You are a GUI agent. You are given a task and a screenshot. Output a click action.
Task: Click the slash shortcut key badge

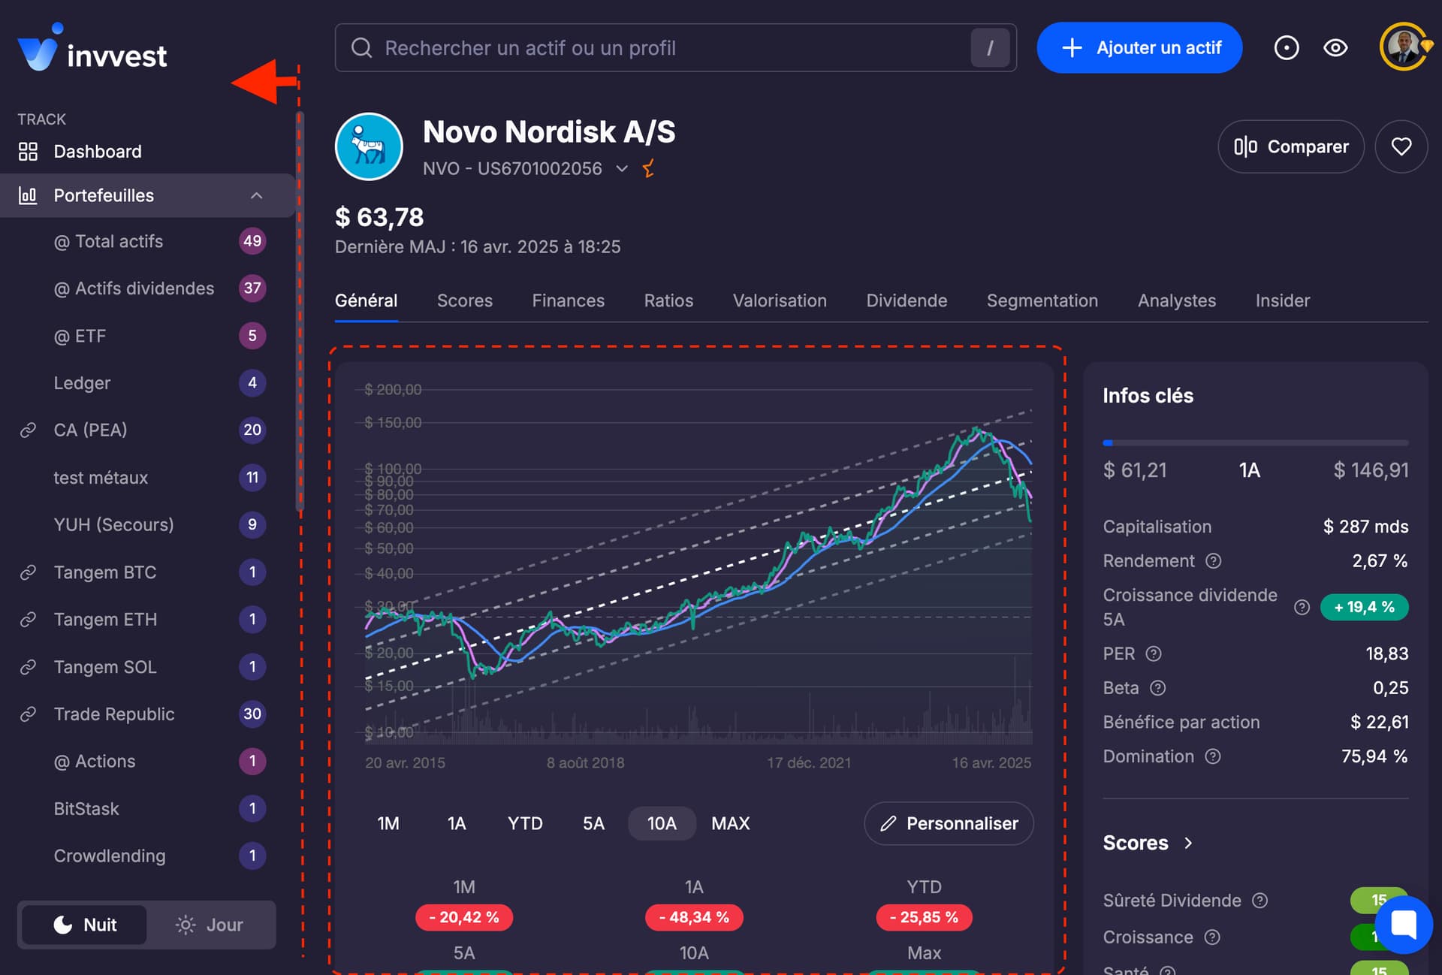pyautogui.click(x=990, y=48)
